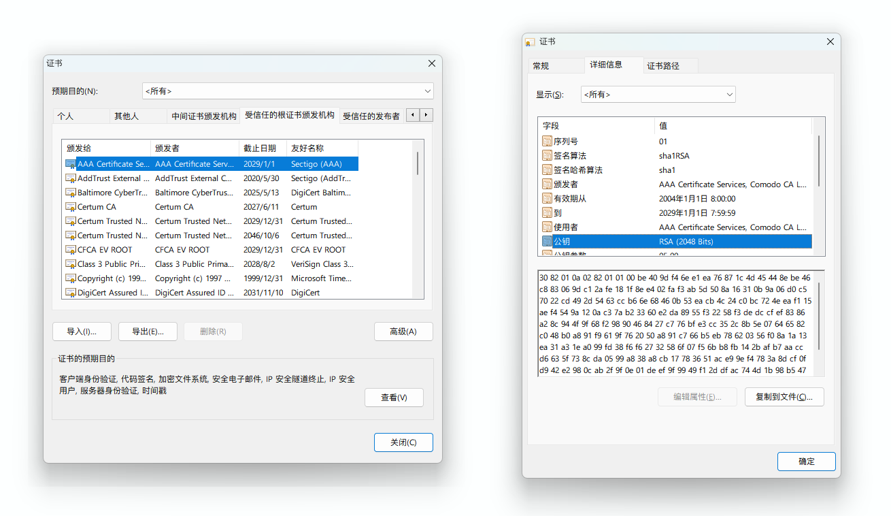Click the public key hex box scrollbar
Screen dimensions: 891x516
coord(818,323)
